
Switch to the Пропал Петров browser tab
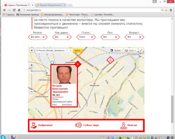[51, 5]
